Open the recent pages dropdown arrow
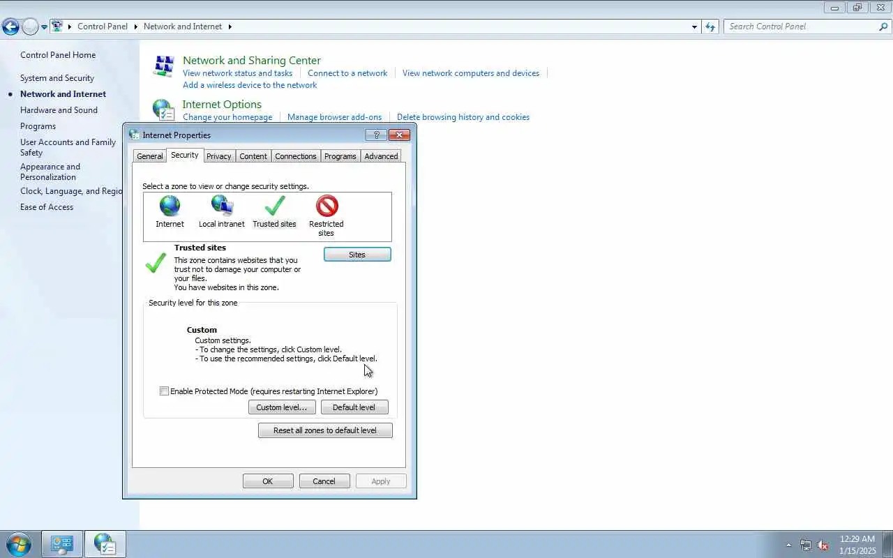 pyautogui.click(x=44, y=27)
